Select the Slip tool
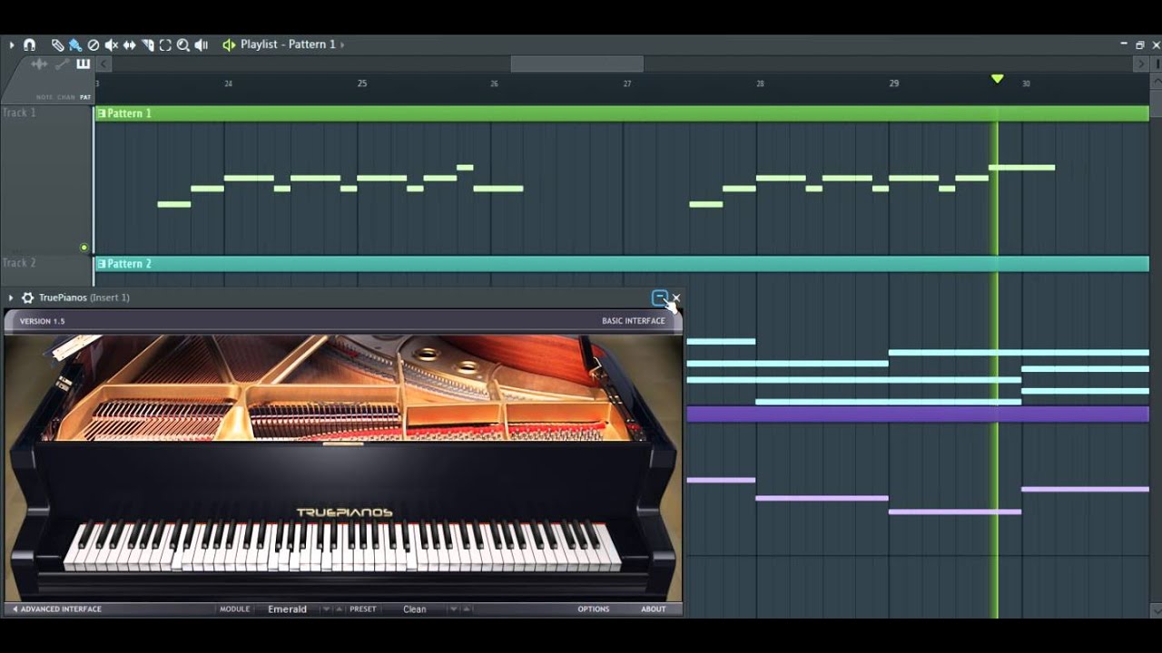 pyautogui.click(x=130, y=44)
